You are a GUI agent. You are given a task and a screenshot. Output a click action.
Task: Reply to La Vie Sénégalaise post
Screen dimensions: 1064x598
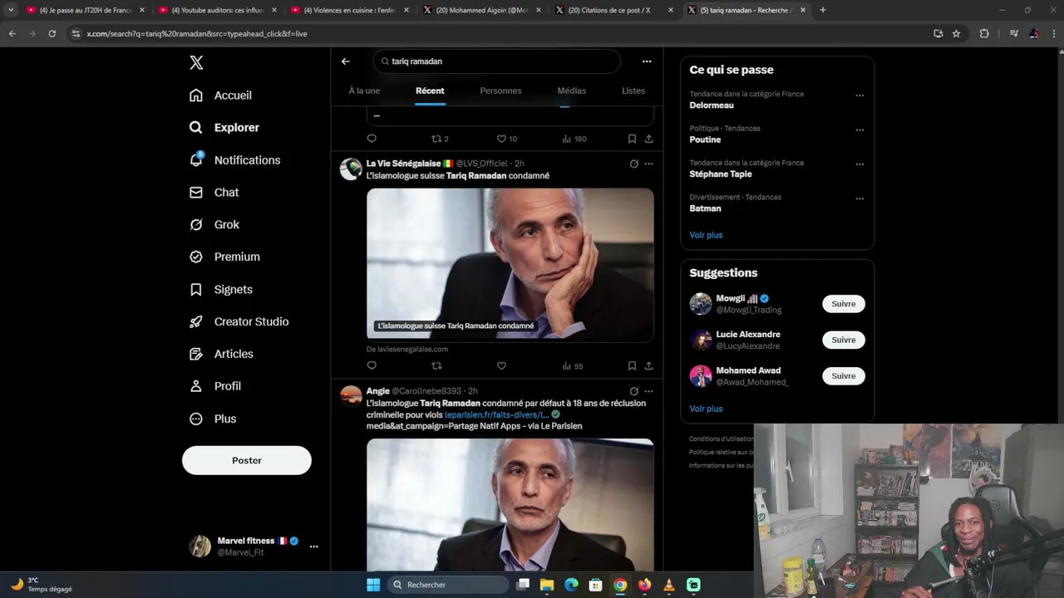pos(372,365)
